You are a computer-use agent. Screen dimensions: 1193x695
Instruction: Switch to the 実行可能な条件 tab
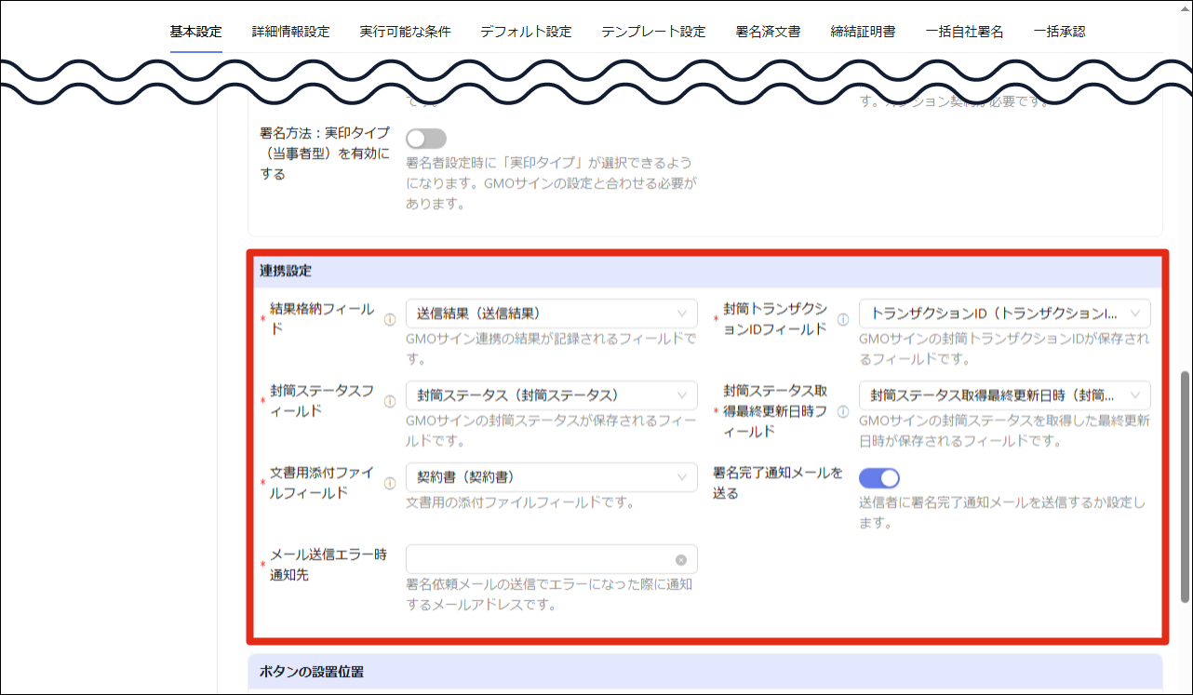coord(405,32)
